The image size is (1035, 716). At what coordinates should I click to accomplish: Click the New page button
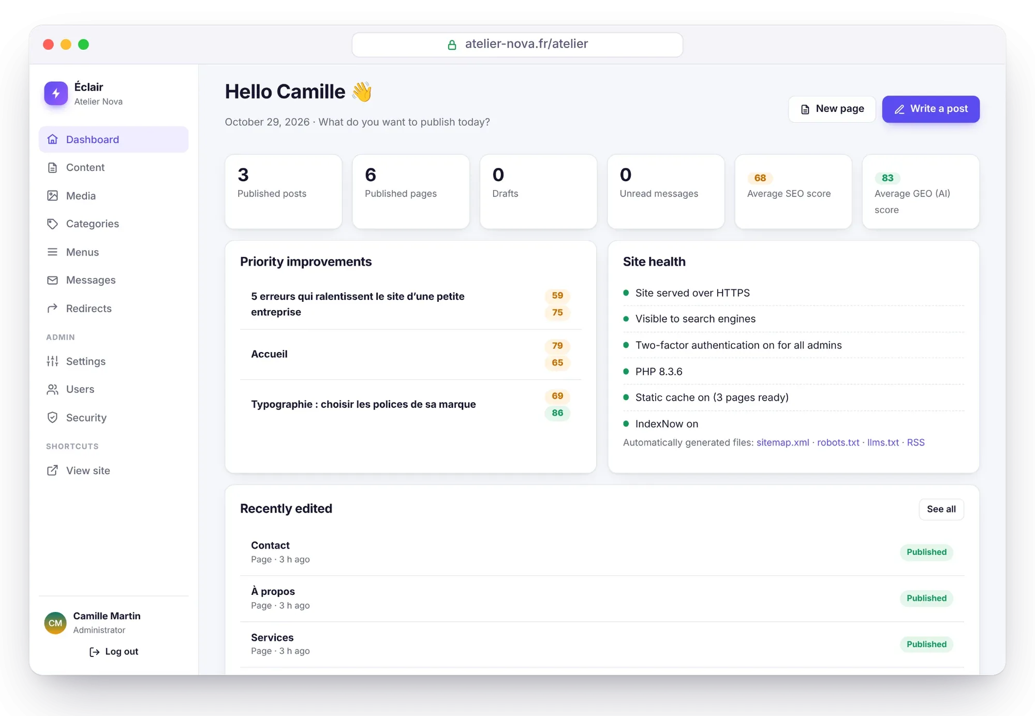pos(832,109)
